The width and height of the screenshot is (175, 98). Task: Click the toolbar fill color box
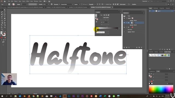[x=2, y=33]
